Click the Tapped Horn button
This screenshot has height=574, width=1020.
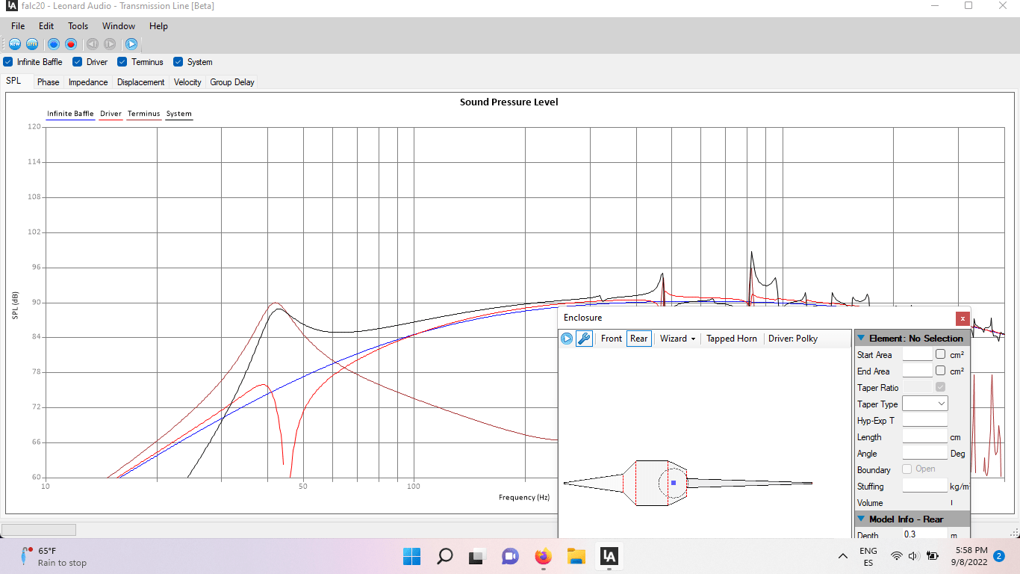(732, 339)
